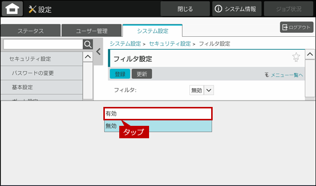The height and width of the screenshot is (186, 316).
Task: Open セキュリティ設定 breadcrumb link
Action: [170, 44]
